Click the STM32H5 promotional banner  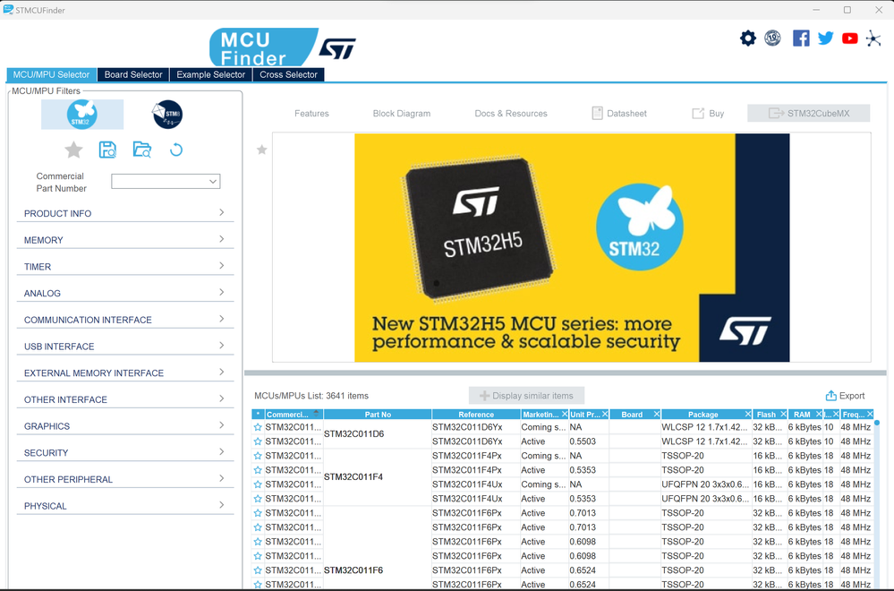tap(572, 247)
